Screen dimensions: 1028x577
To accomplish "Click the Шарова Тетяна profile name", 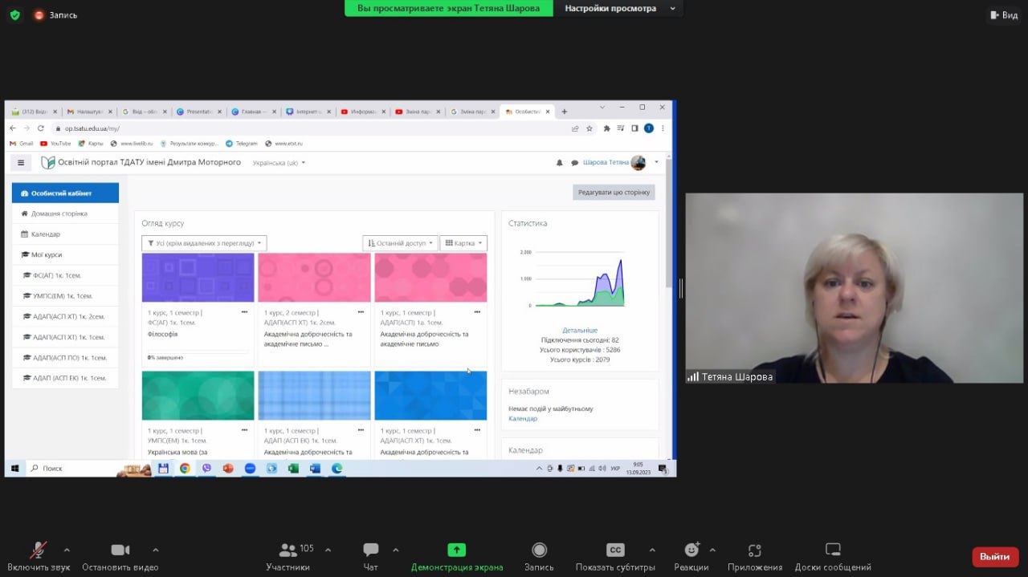I will 606,163.
